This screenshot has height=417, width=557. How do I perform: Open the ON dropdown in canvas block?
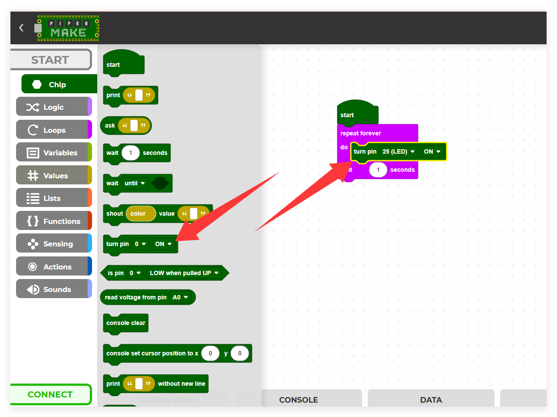[432, 151]
